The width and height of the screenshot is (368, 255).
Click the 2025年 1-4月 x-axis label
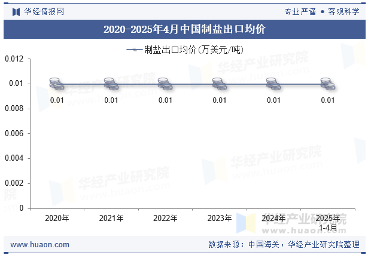click(328, 223)
